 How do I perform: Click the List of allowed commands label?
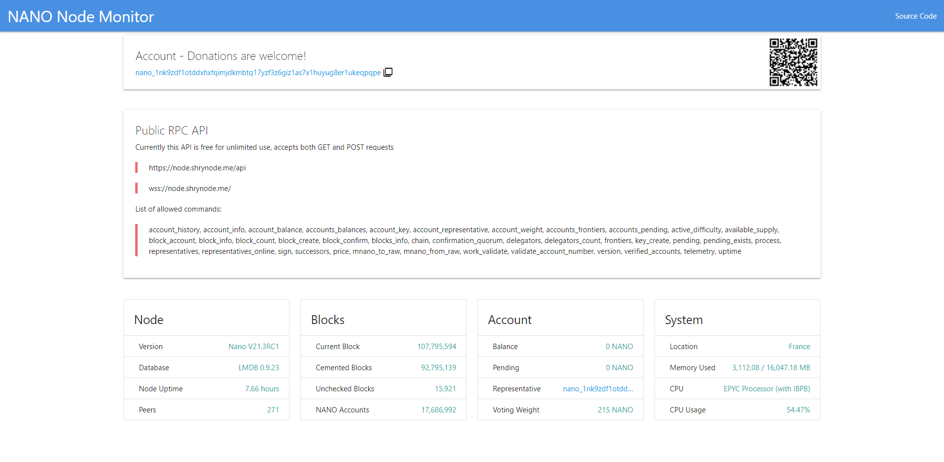178,209
